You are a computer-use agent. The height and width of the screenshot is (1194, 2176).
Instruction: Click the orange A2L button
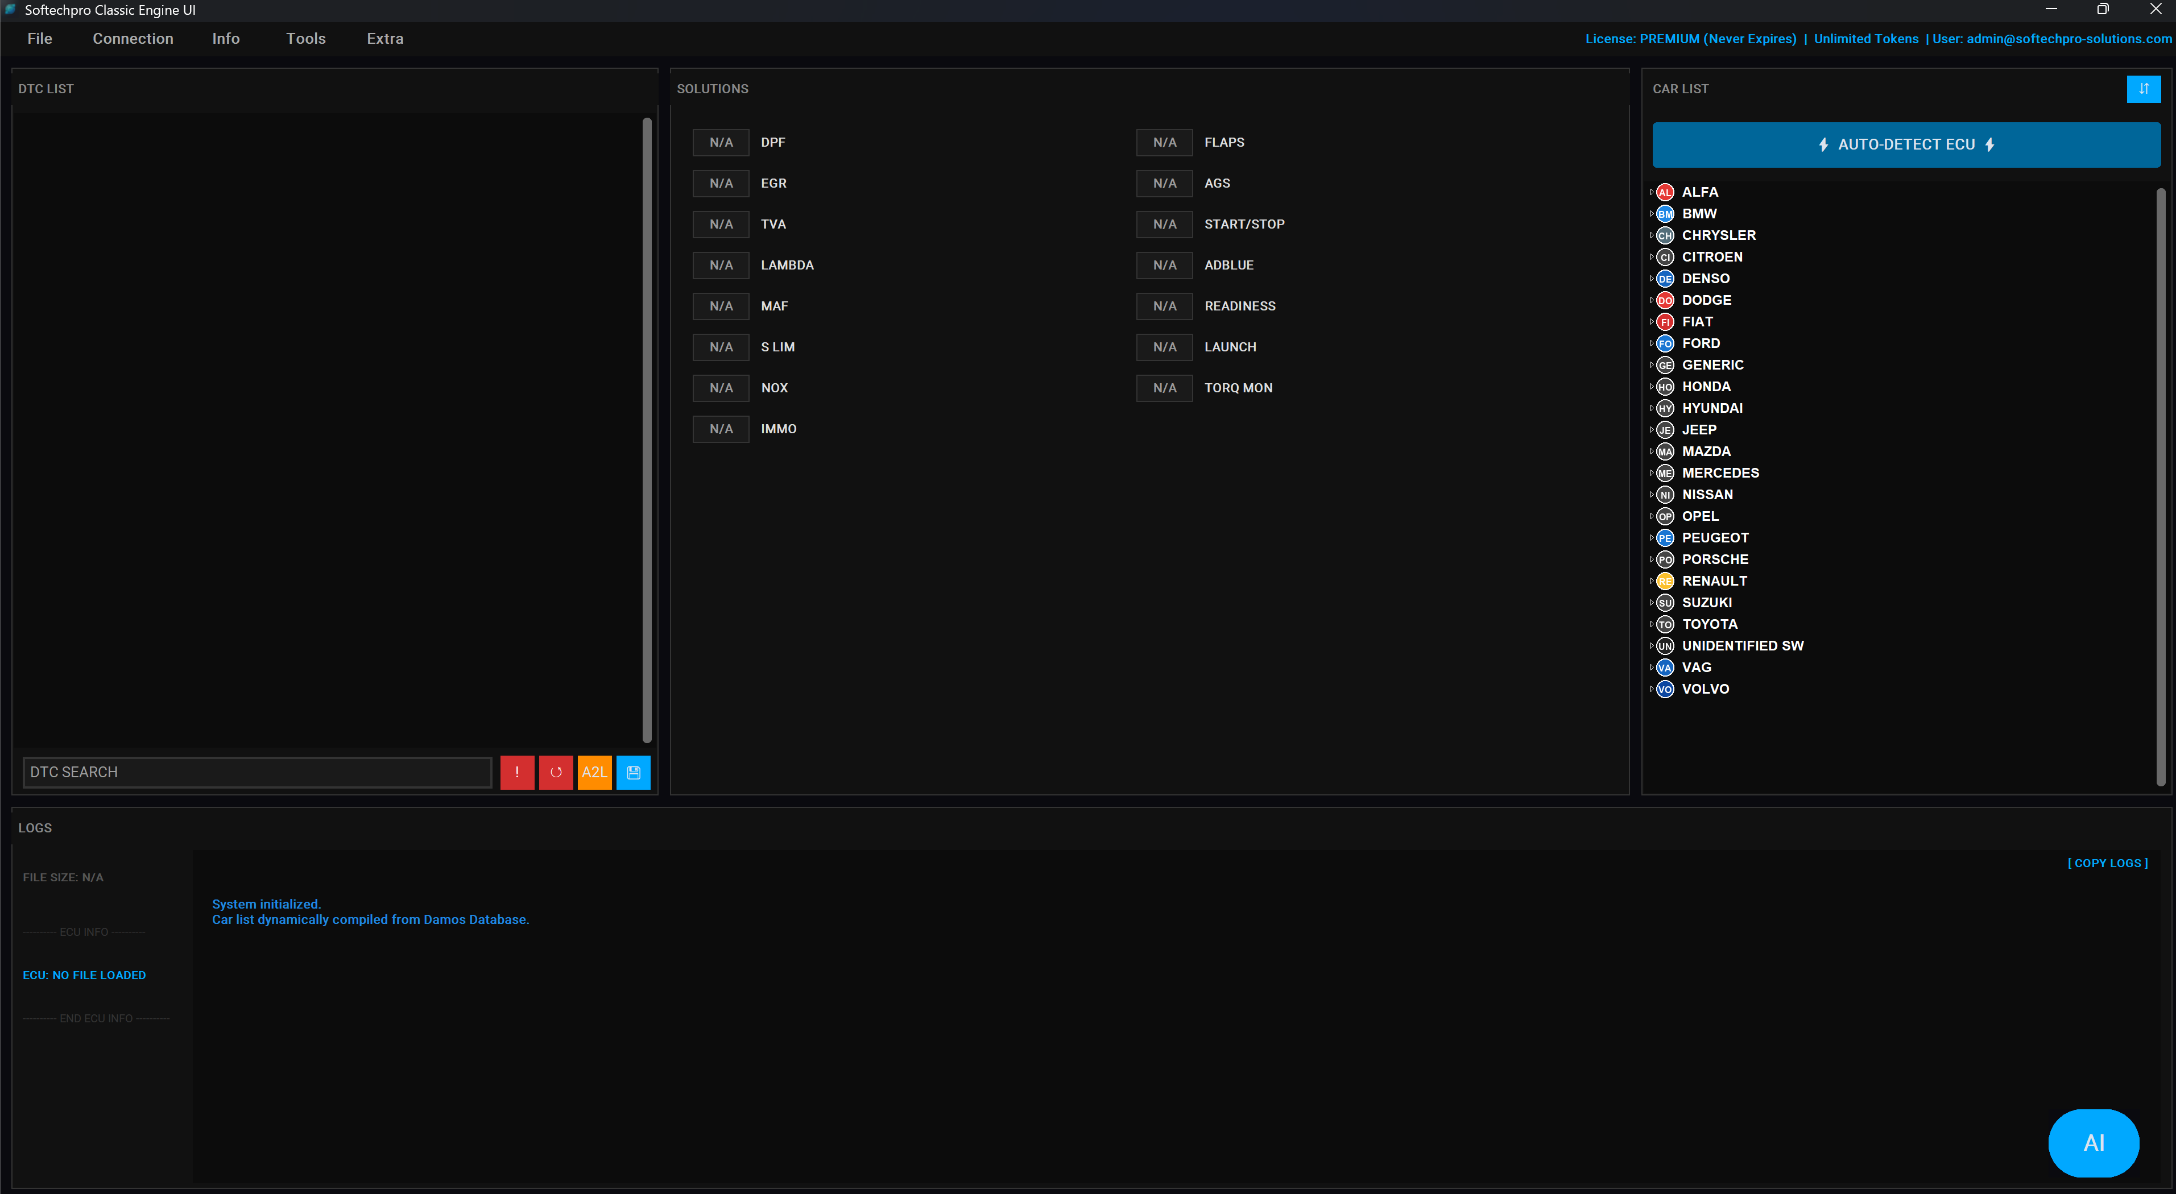tap(595, 772)
